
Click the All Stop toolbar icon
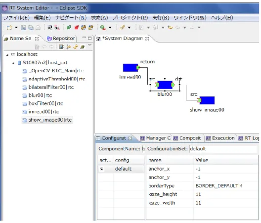91,28
